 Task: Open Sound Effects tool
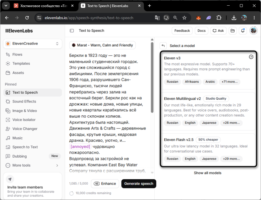[33, 102]
